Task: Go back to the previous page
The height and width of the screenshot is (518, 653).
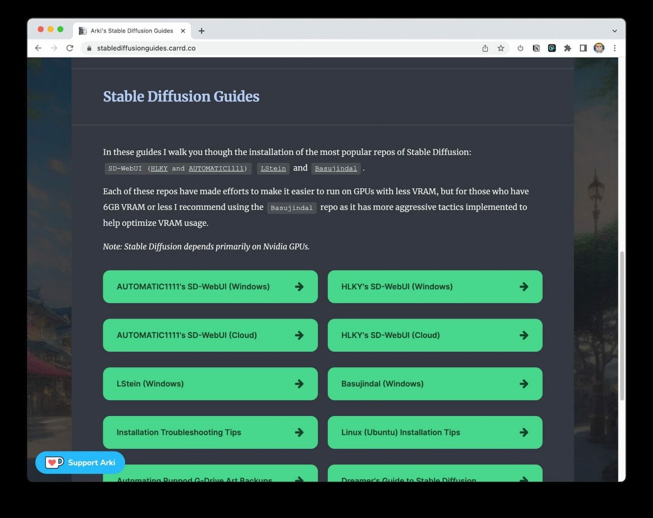Action: coord(38,48)
